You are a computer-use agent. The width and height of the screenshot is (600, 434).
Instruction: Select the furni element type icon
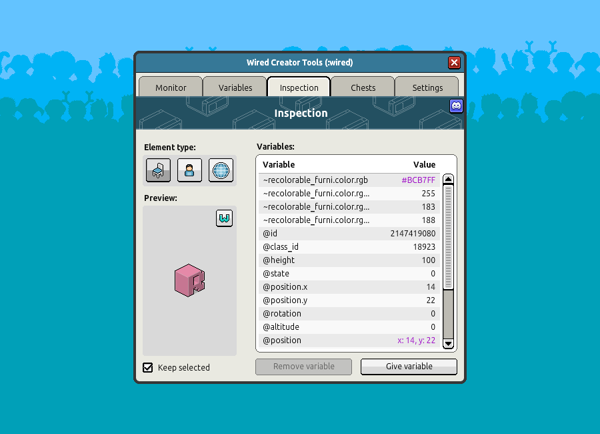(158, 170)
